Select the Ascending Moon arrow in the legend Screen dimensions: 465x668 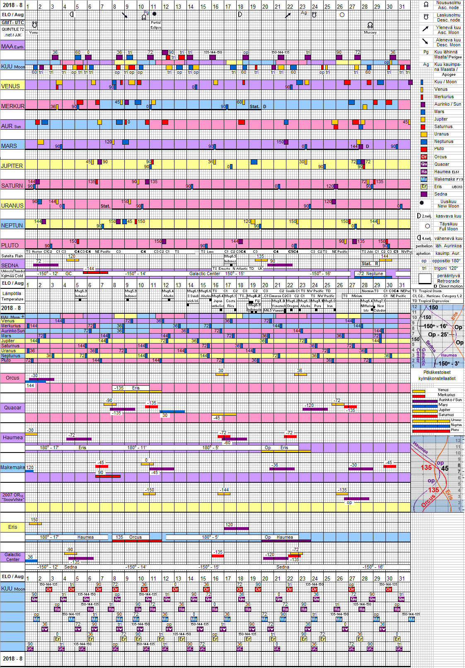(x=426, y=29)
